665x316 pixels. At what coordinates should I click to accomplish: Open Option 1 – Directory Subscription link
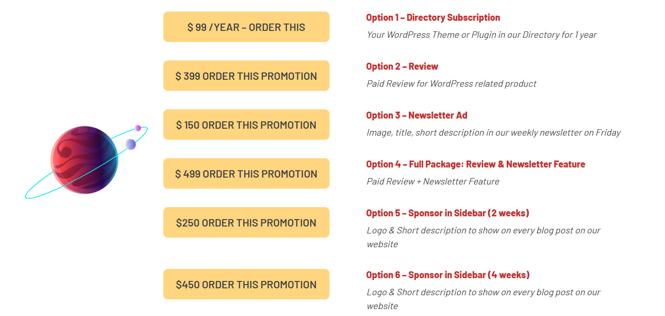(x=433, y=17)
